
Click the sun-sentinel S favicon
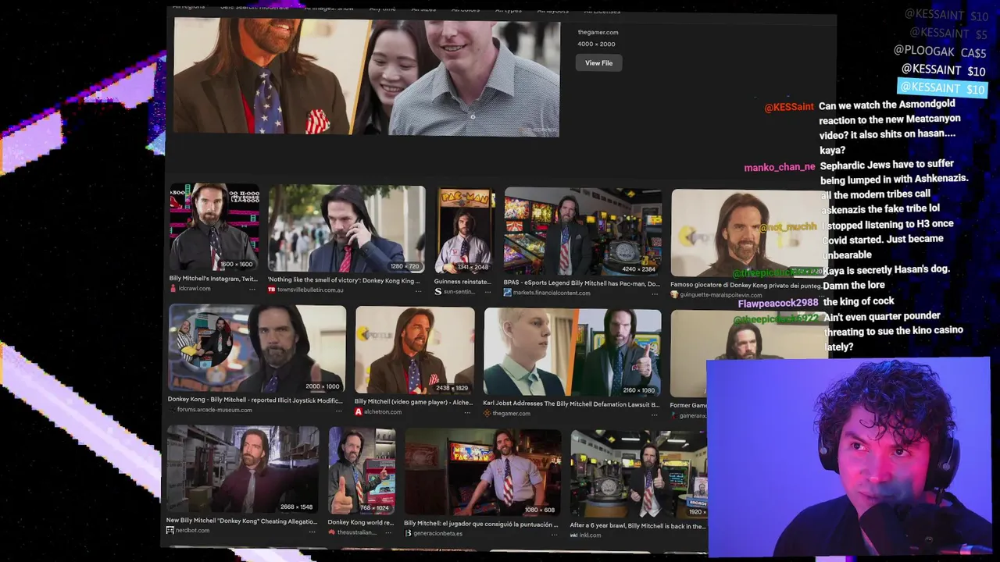438,291
